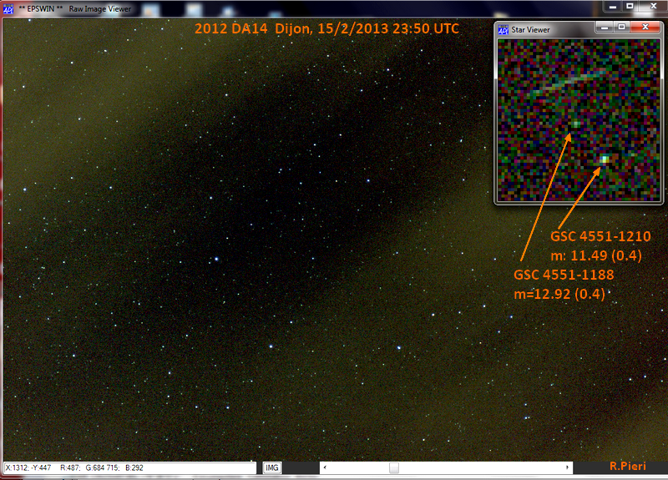Screen dimensions: 668x480
Task: Click the Star Viewer window icon
Action: pyautogui.click(x=504, y=30)
